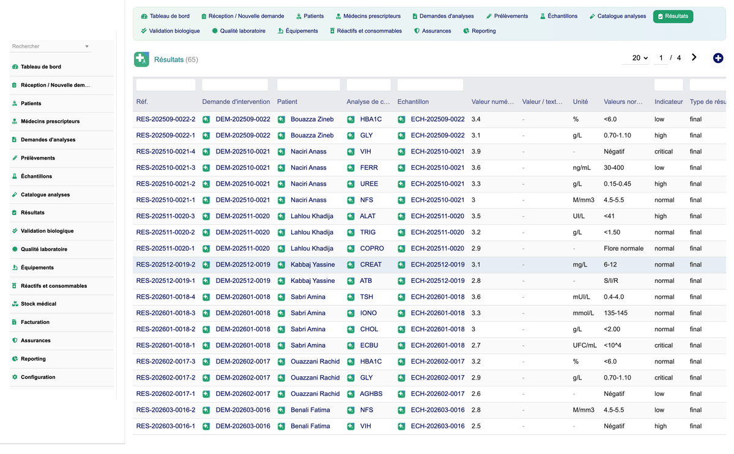Screen dimensions: 734x454
Task: Open Validation biologique in the sidebar
Action: [47, 231]
